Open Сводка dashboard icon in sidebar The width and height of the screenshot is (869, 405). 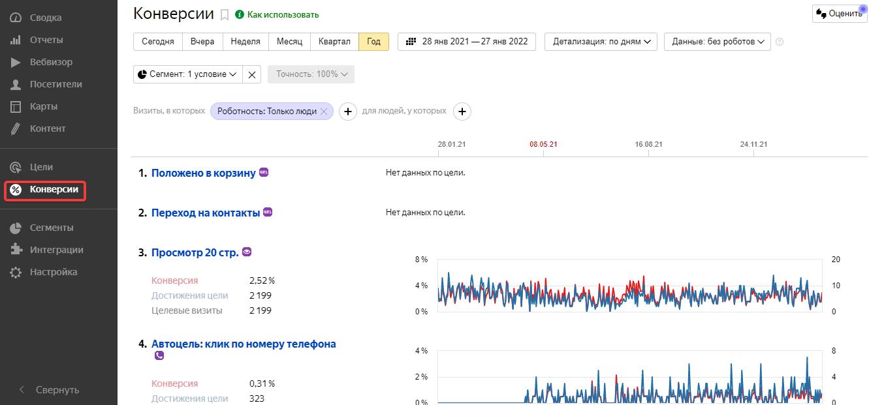(16, 18)
